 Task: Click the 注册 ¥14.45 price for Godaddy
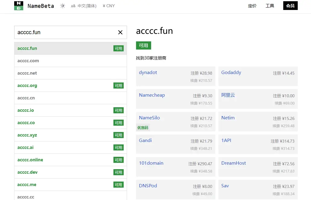pos(284,73)
